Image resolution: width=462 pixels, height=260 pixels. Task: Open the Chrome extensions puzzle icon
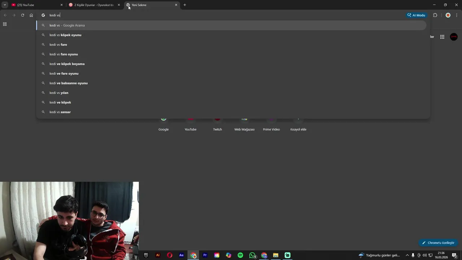pyautogui.click(x=435, y=15)
